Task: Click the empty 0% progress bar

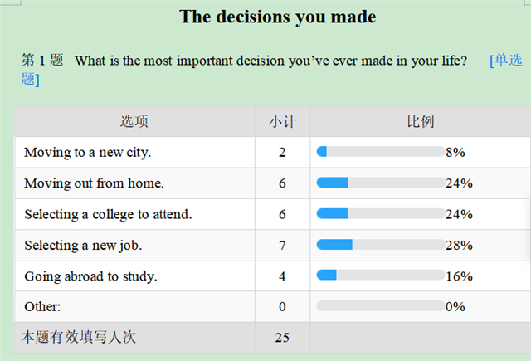Action: click(x=381, y=305)
